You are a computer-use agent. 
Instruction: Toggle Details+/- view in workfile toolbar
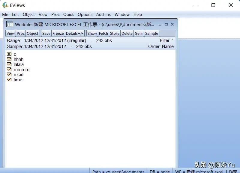coord(75,33)
